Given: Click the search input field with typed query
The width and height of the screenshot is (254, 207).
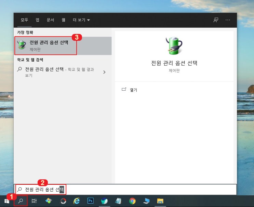Looking at the screenshot, I should pos(125,189).
